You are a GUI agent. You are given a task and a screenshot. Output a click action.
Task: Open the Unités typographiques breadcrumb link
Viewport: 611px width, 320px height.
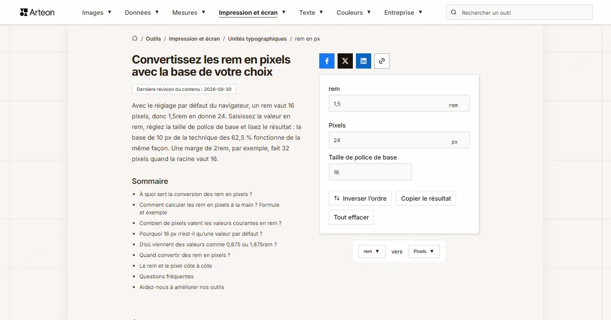258,39
